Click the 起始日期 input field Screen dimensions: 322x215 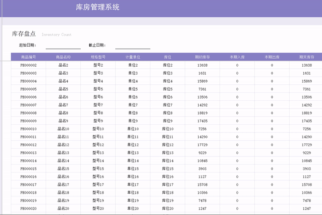(x=63, y=45)
